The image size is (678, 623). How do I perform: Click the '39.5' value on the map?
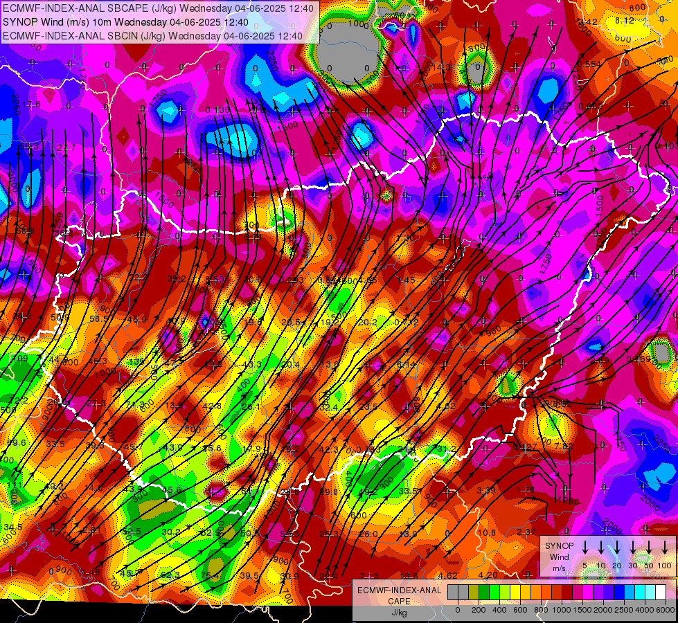tap(249, 575)
